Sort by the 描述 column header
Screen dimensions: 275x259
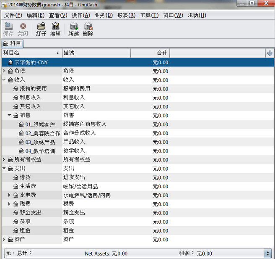pos(96,53)
